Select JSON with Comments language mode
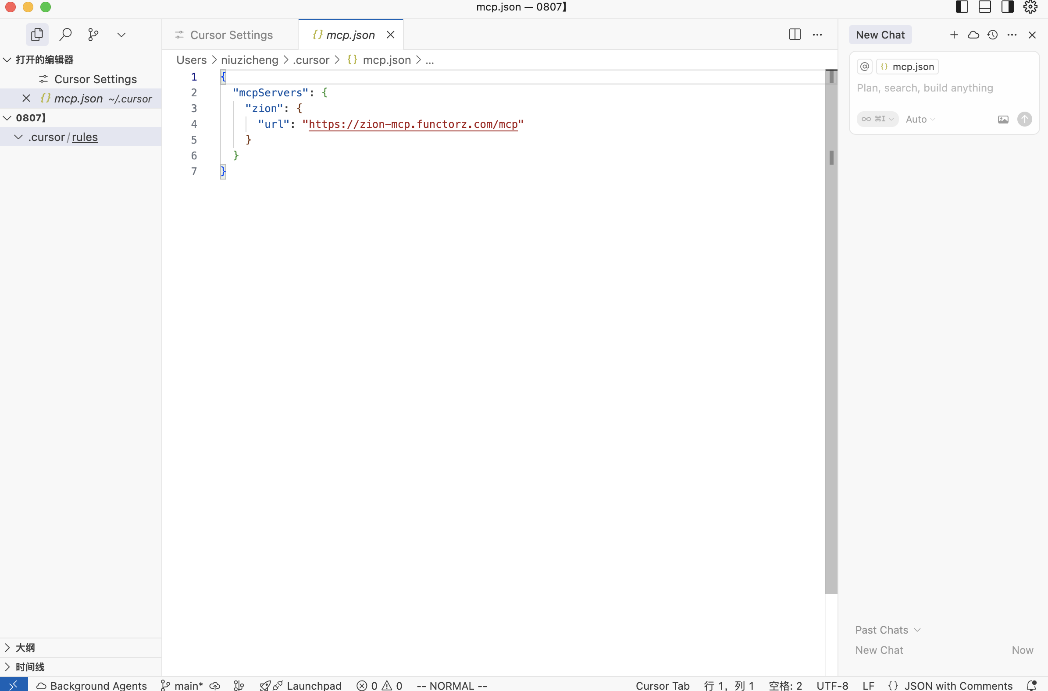 [x=950, y=685]
